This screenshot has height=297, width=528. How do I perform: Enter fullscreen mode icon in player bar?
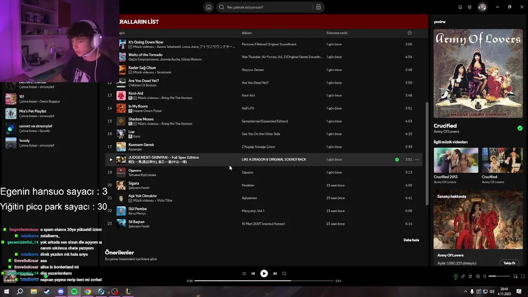523,276
